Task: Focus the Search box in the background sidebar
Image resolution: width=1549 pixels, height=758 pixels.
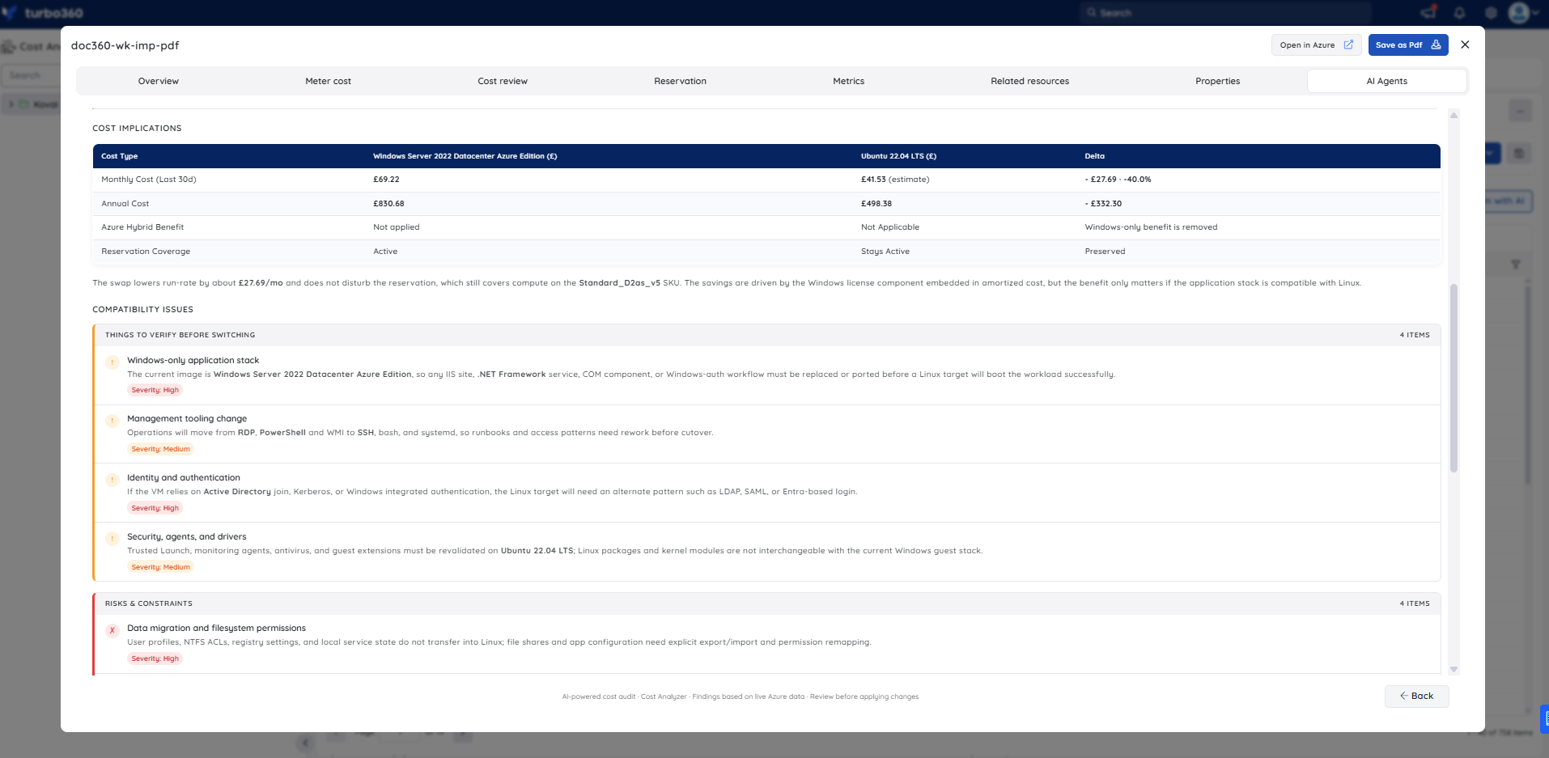Action: [32, 75]
